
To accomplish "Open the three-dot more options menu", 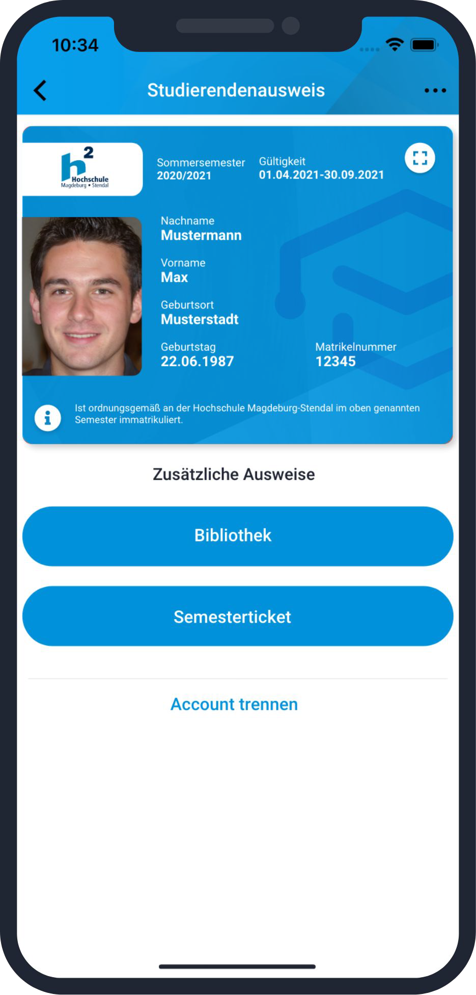I will tap(435, 91).
